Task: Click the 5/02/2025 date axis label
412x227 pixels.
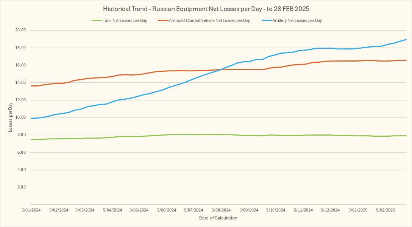Action: pos(385,210)
